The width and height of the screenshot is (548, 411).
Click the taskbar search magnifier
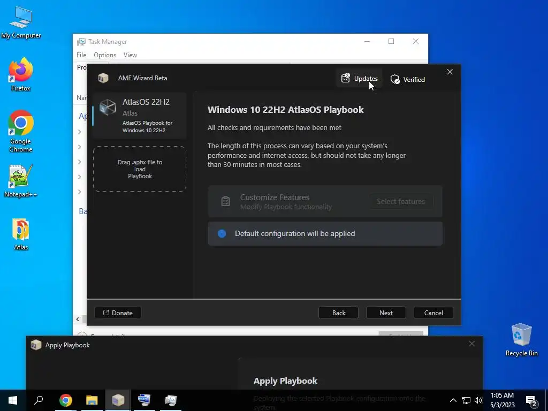pos(39,400)
